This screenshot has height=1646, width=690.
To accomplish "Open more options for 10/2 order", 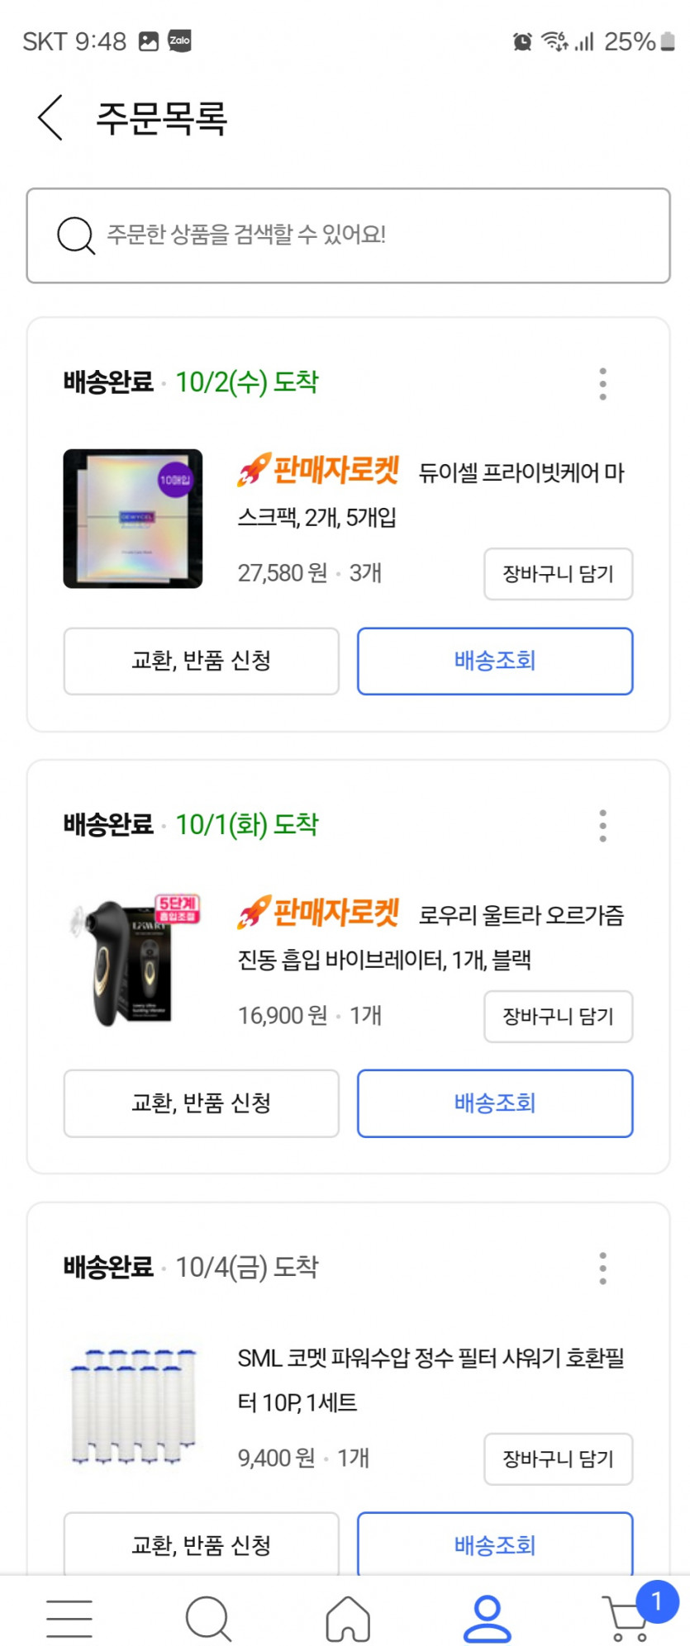I will [x=602, y=384].
